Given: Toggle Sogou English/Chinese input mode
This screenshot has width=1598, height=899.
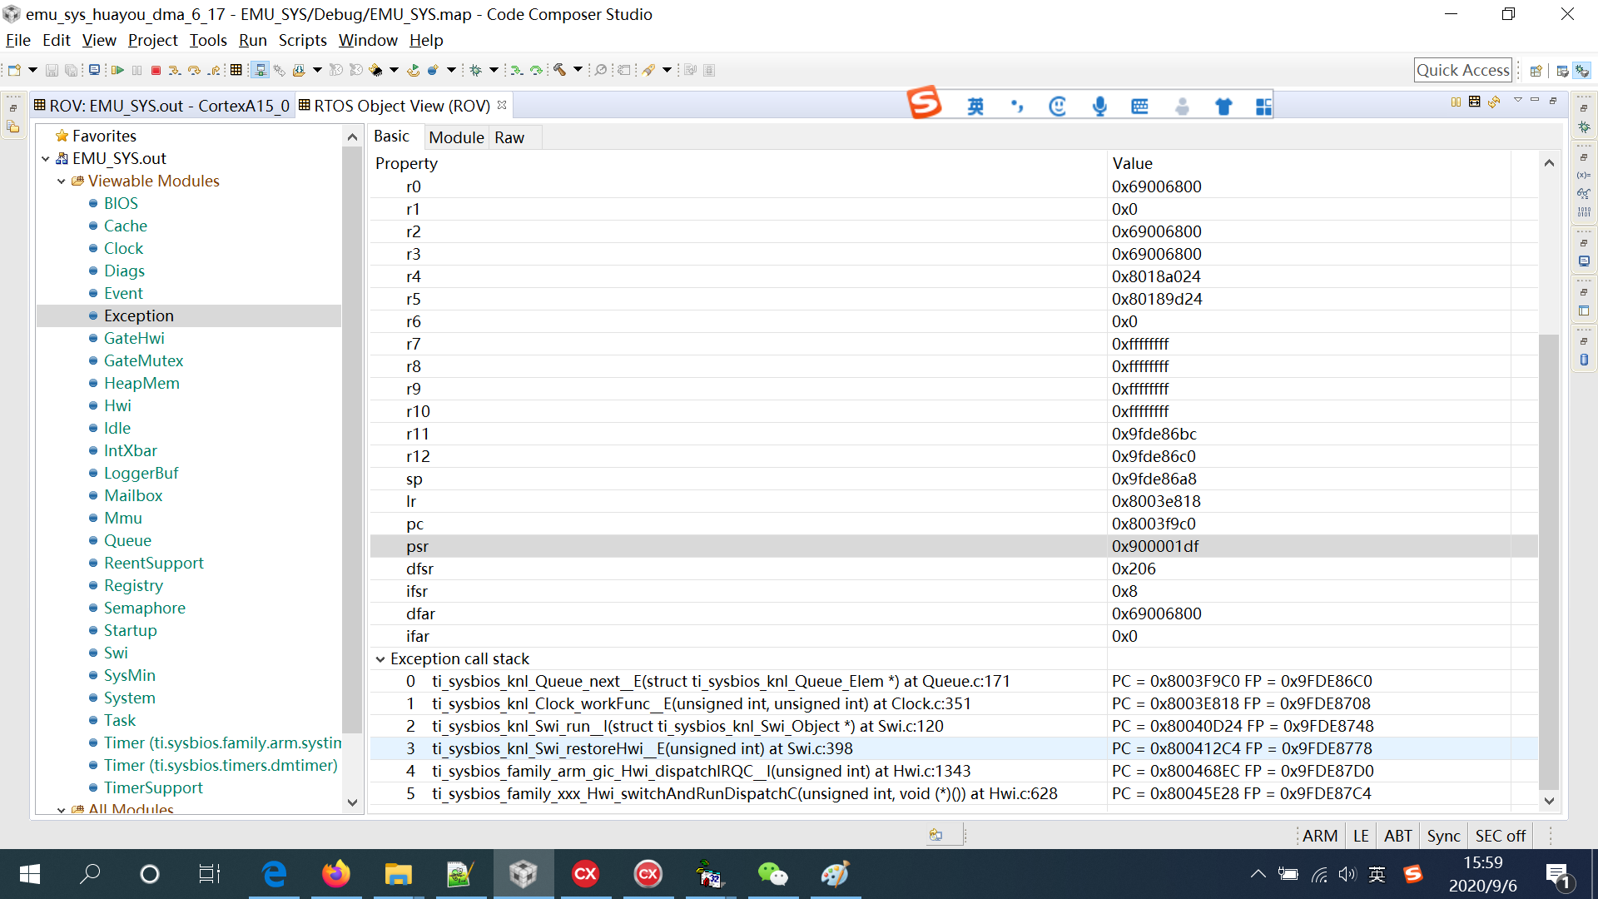Looking at the screenshot, I should [x=975, y=106].
